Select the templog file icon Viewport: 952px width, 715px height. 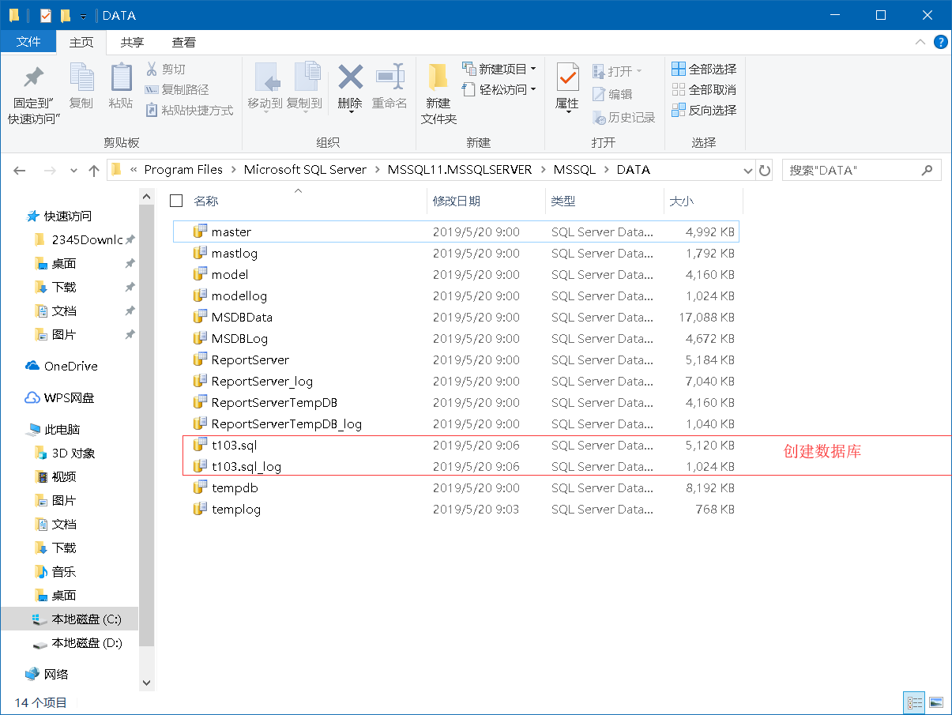[x=200, y=508]
